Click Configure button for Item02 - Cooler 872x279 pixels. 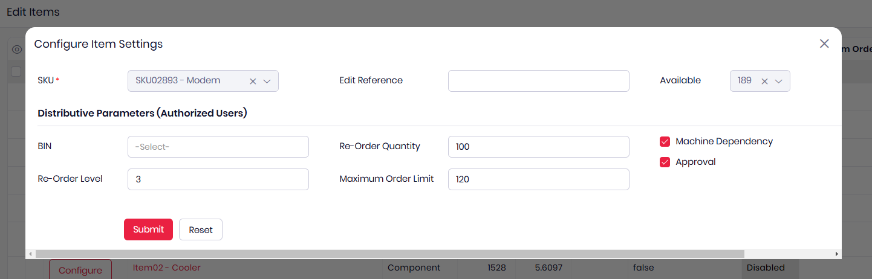point(80,270)
